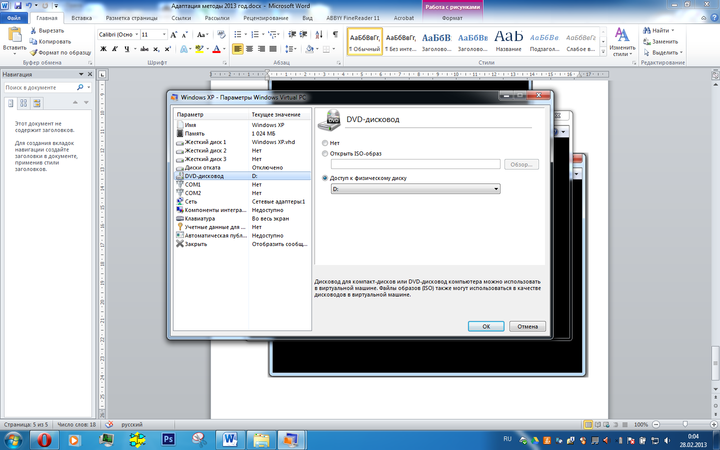Toggle bold formatting in Word ribbon
The width and height of the screenshot is (720, 450).
tap(103, 49)
